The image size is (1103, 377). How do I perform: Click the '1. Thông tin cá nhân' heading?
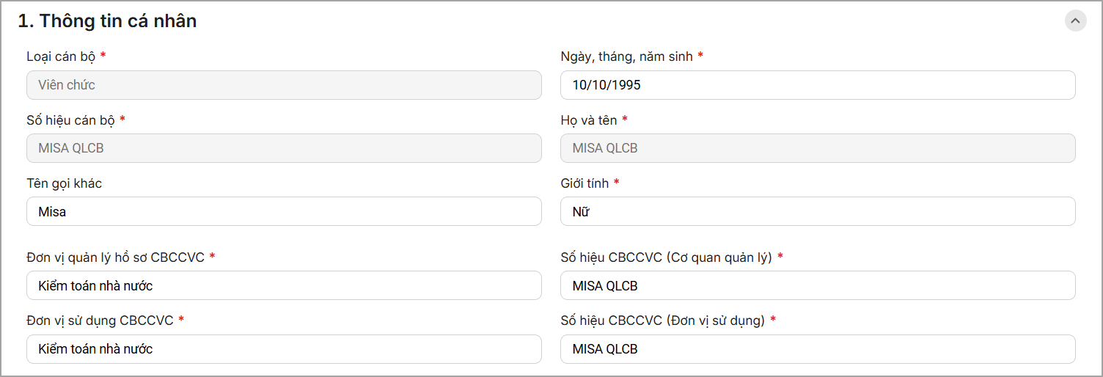[107, 21]
